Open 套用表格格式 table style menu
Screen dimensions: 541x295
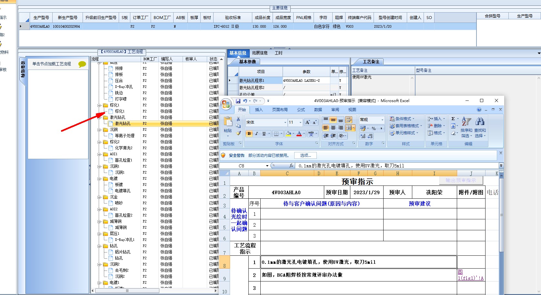click(406, 126)
